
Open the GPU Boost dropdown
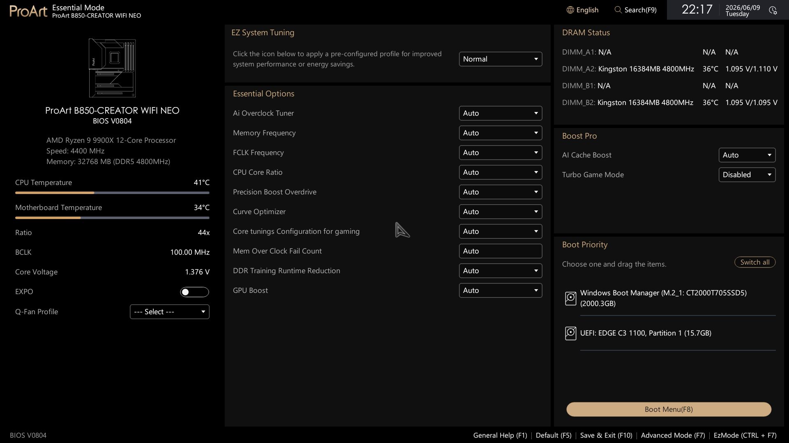(x=501, y=290)
